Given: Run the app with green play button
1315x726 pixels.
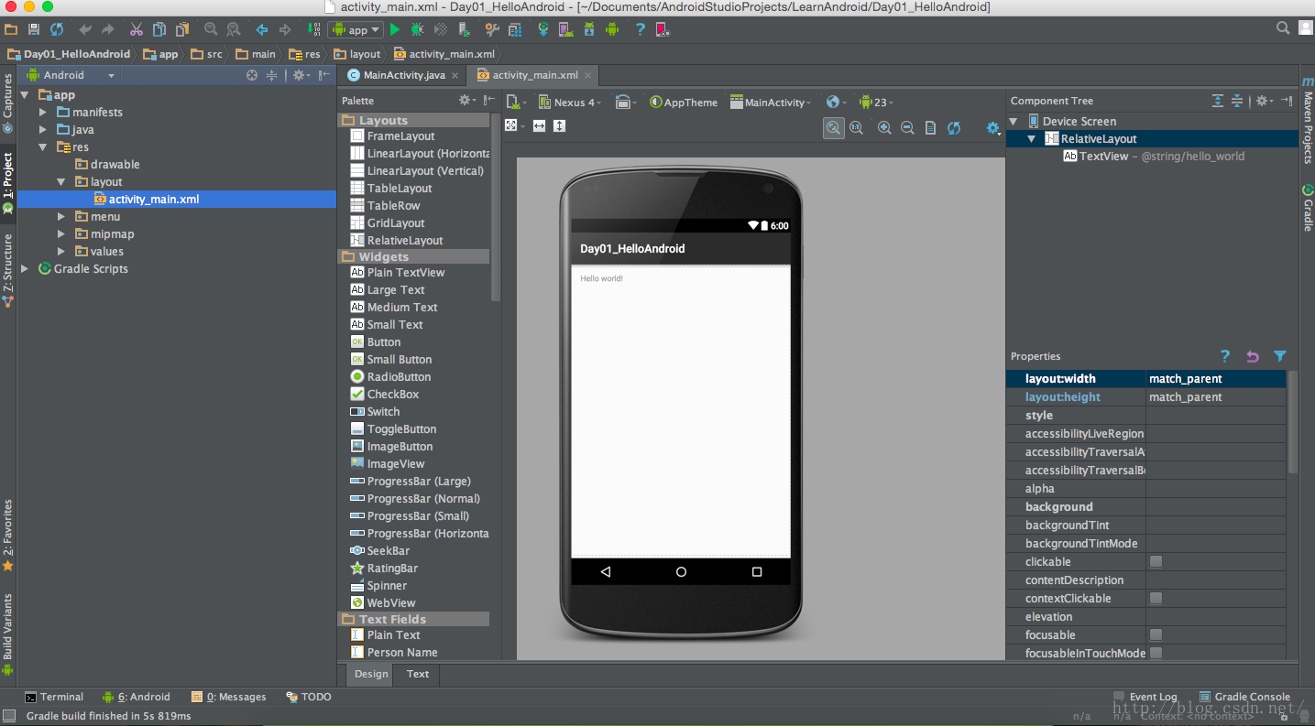Looking at the screenshot, I should tap(395, 29).
